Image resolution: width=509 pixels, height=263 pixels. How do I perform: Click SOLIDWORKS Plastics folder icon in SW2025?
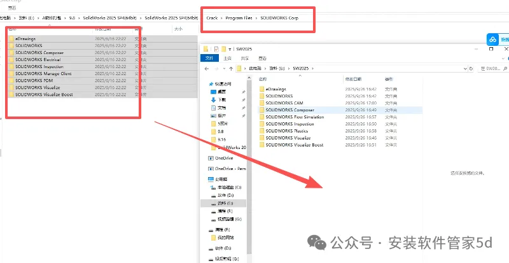click(262, 131)
